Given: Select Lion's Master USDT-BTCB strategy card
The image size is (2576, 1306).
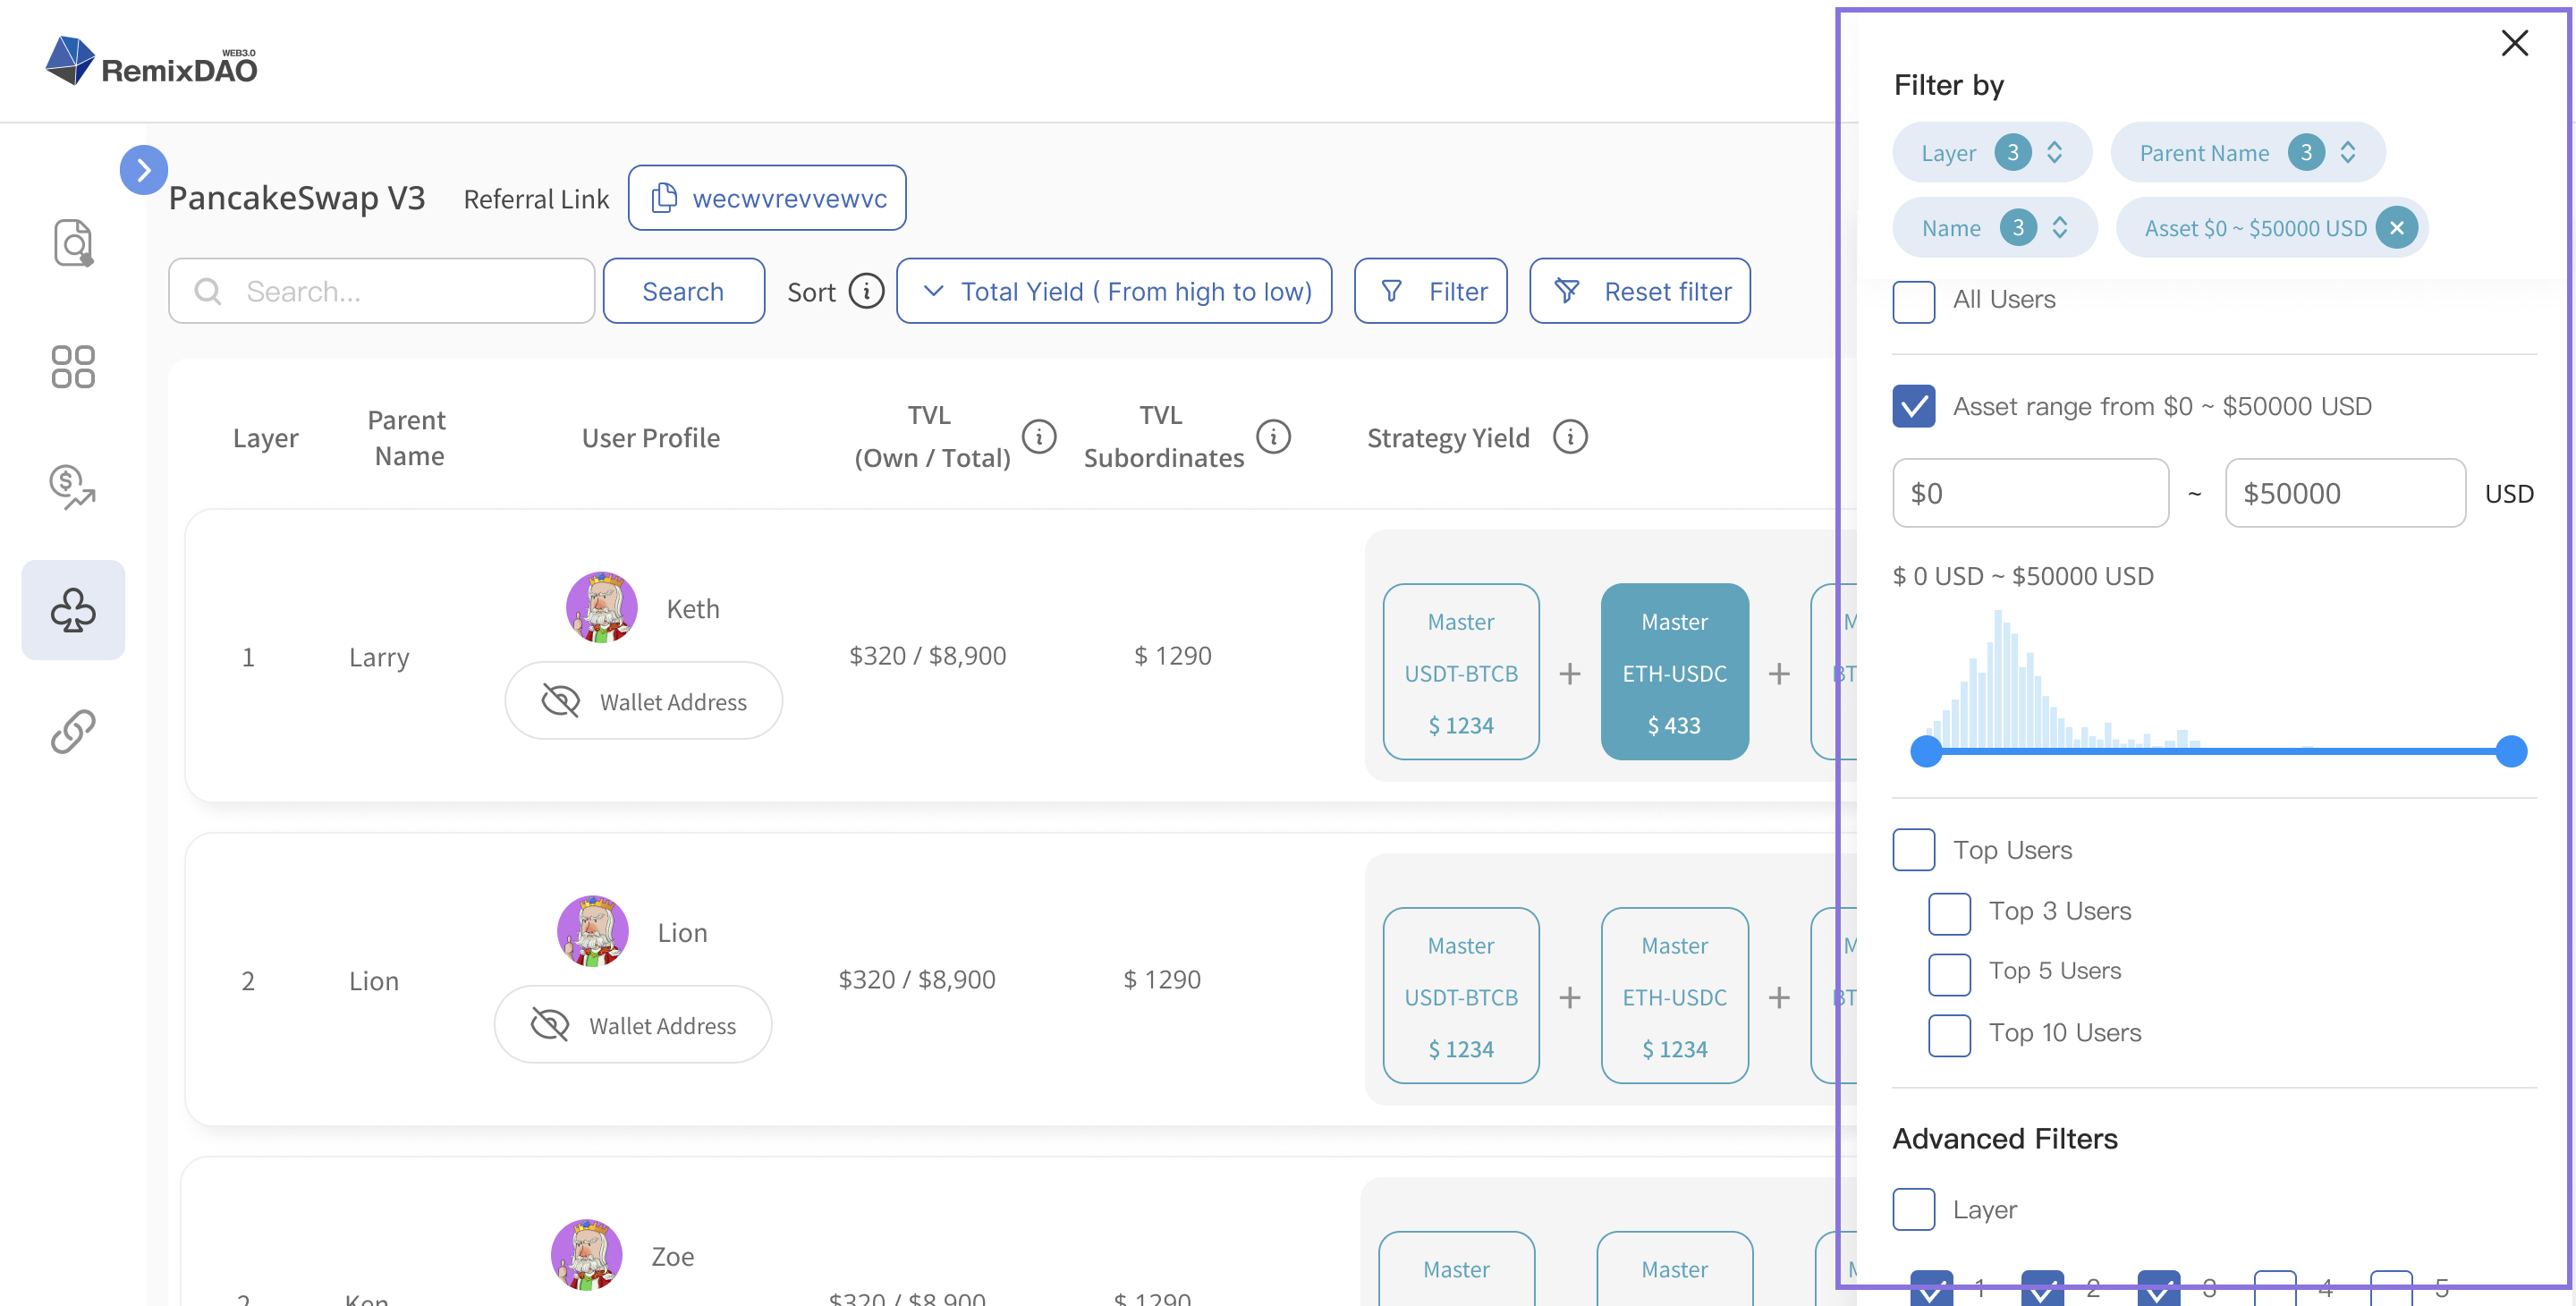Looking at the screenshot, I should click(x=1461, y=996).
